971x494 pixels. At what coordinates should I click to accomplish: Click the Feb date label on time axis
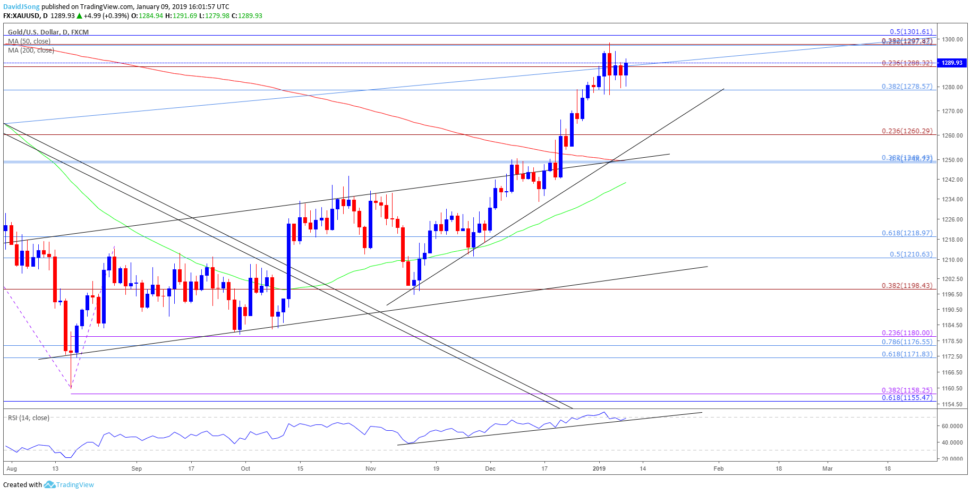[x=719, y=469]
